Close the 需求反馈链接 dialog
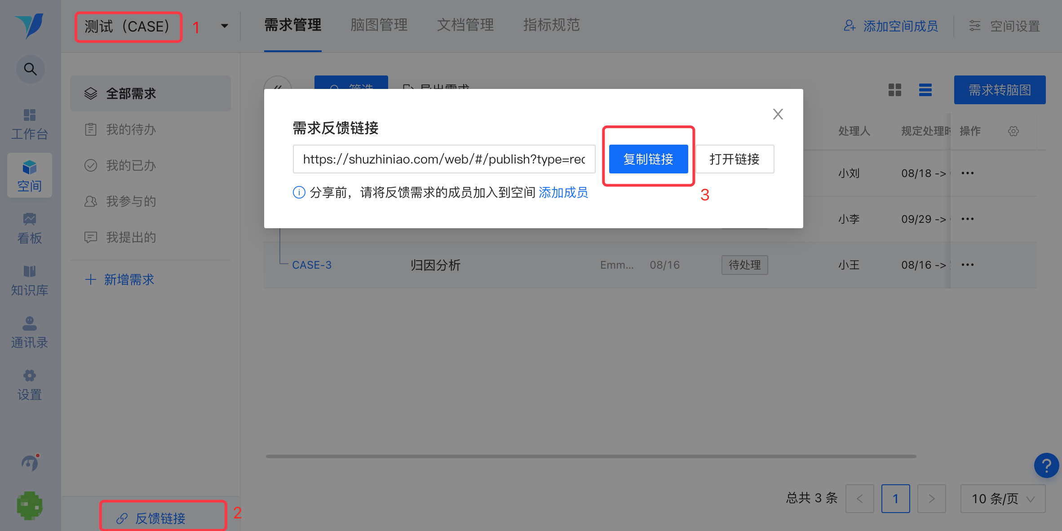1062x531 pixels. (778, 114)
